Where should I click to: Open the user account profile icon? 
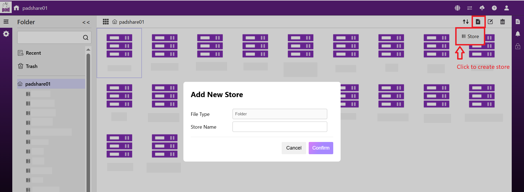pos(507,8)
